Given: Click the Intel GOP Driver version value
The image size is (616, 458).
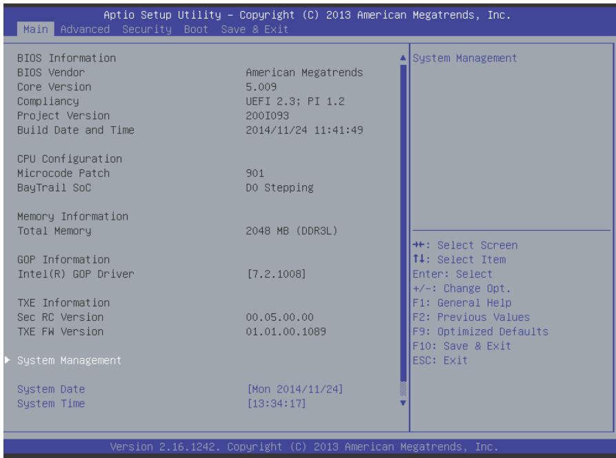Looking at the screenshot, I should tap(277, 273).
